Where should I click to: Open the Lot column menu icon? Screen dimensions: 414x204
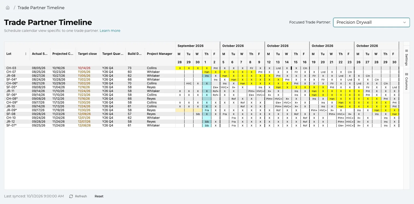(26, 54)
